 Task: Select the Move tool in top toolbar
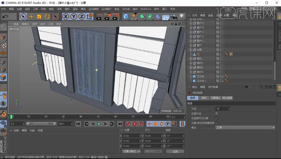31,16
